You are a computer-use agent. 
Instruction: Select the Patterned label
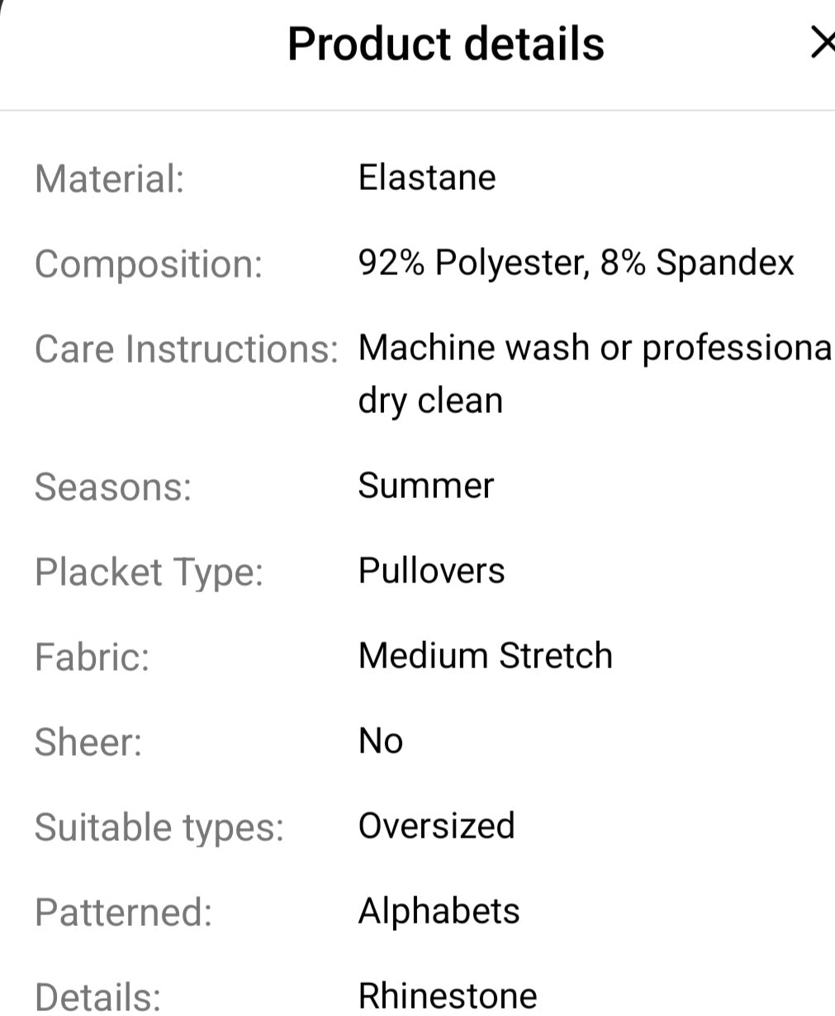tap(123, 913)
